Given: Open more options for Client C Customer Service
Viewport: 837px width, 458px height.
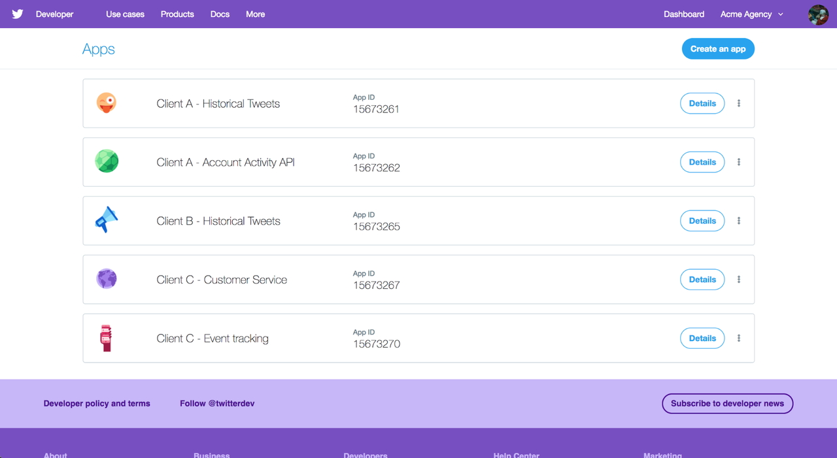Looking at the screenshot, I should 739,280.
